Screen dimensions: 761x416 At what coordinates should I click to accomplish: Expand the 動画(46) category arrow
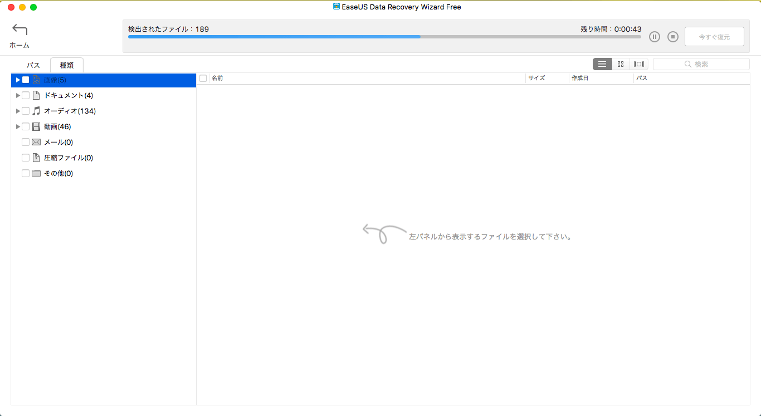tap(18, 126)
